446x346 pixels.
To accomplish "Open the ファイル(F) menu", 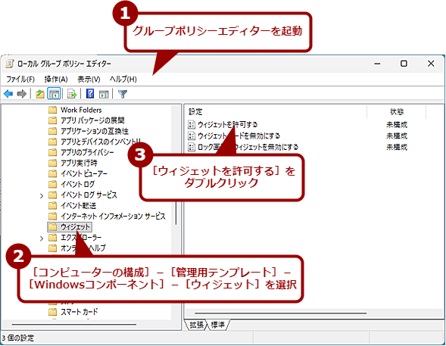I will [x=20, y=79].
